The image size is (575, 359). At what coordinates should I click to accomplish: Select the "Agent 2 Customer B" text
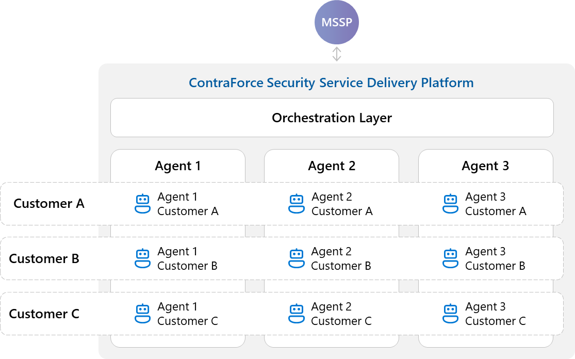click(341, 258)
